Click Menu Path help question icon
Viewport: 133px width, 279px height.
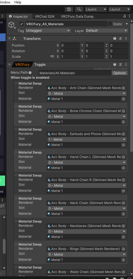coord(30,73)
